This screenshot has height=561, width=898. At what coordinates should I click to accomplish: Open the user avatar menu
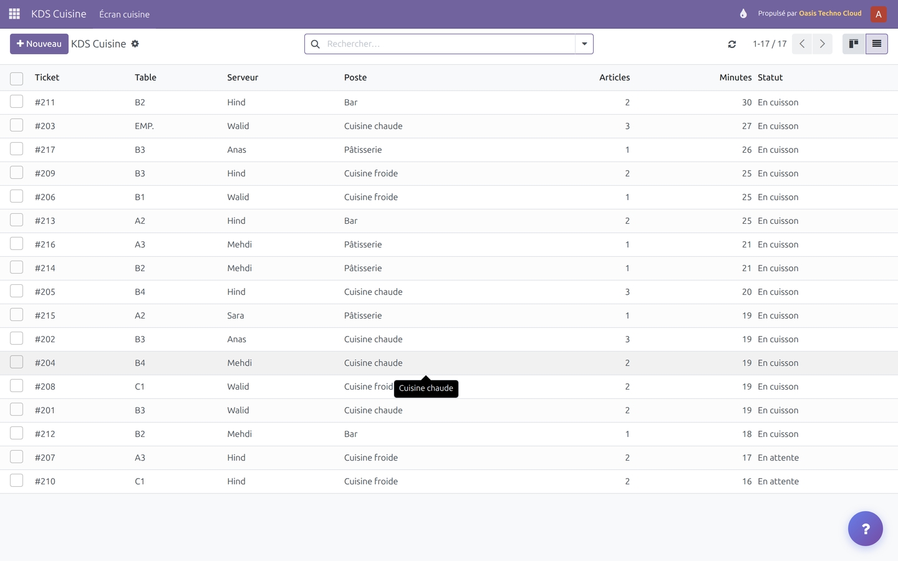click(x=878, y=14)
